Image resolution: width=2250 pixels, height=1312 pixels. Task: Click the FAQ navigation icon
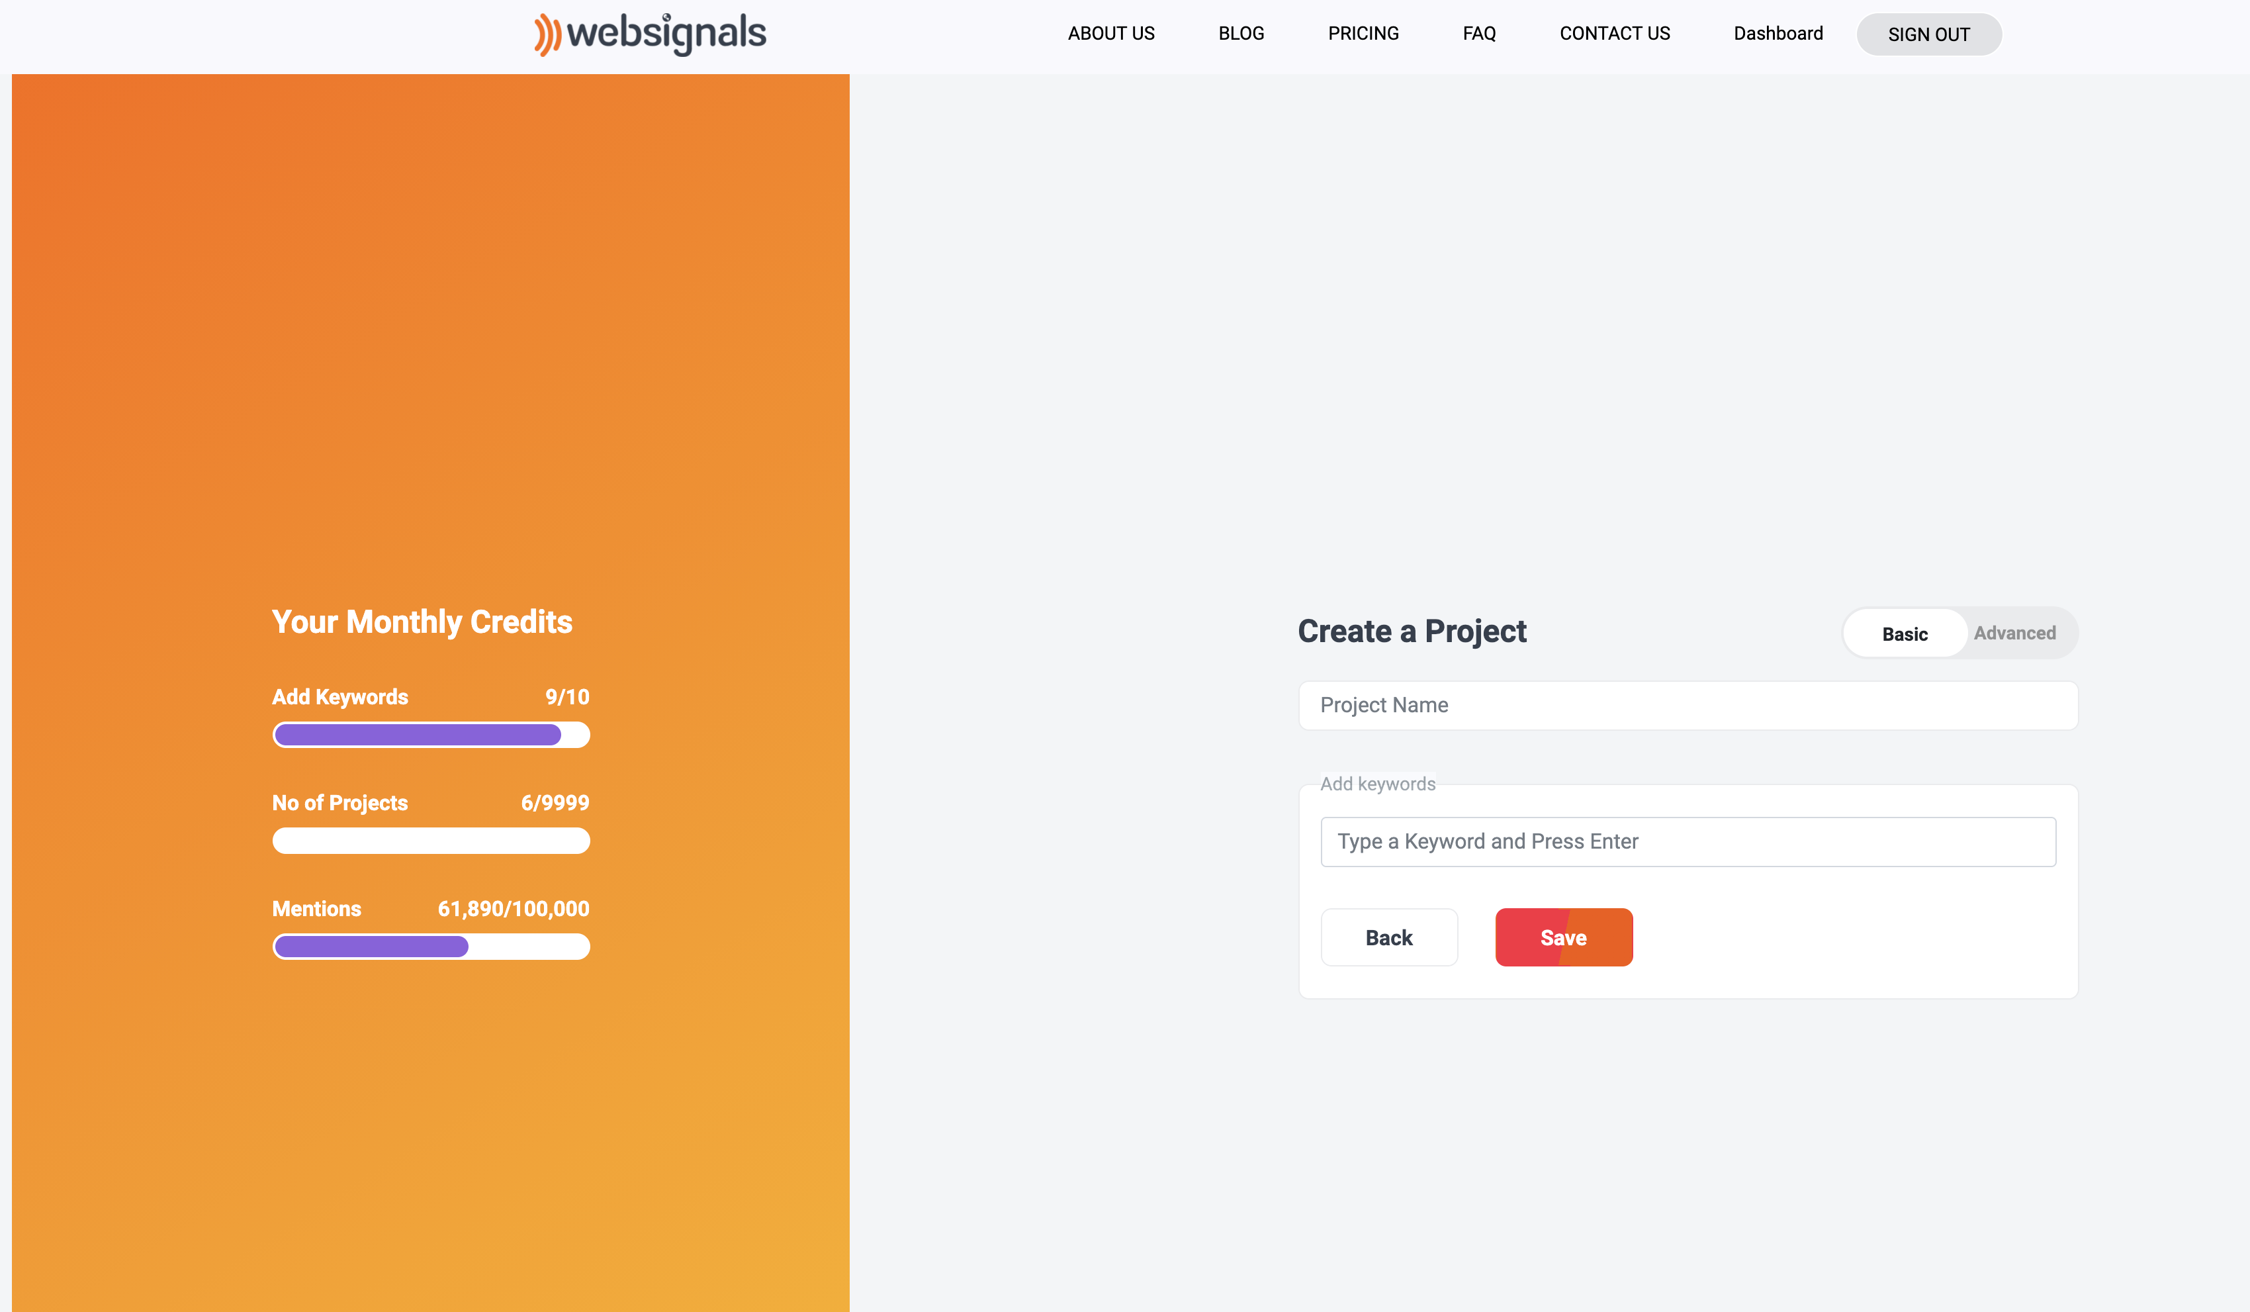(1477, 34)
